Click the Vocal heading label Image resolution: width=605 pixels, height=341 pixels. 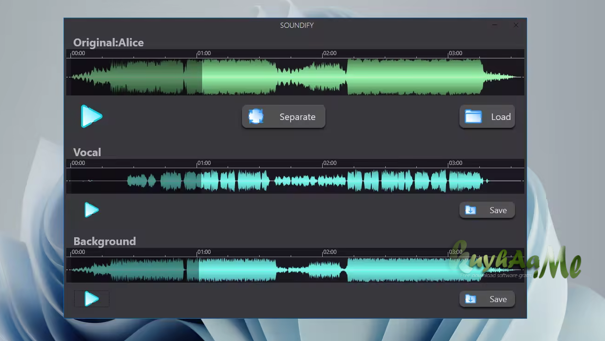pyautogui.click(x=87, y=152)
